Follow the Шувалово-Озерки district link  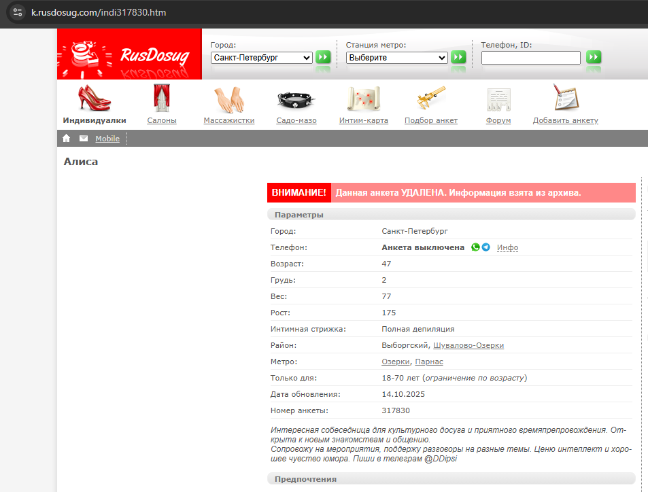(468, 345)
